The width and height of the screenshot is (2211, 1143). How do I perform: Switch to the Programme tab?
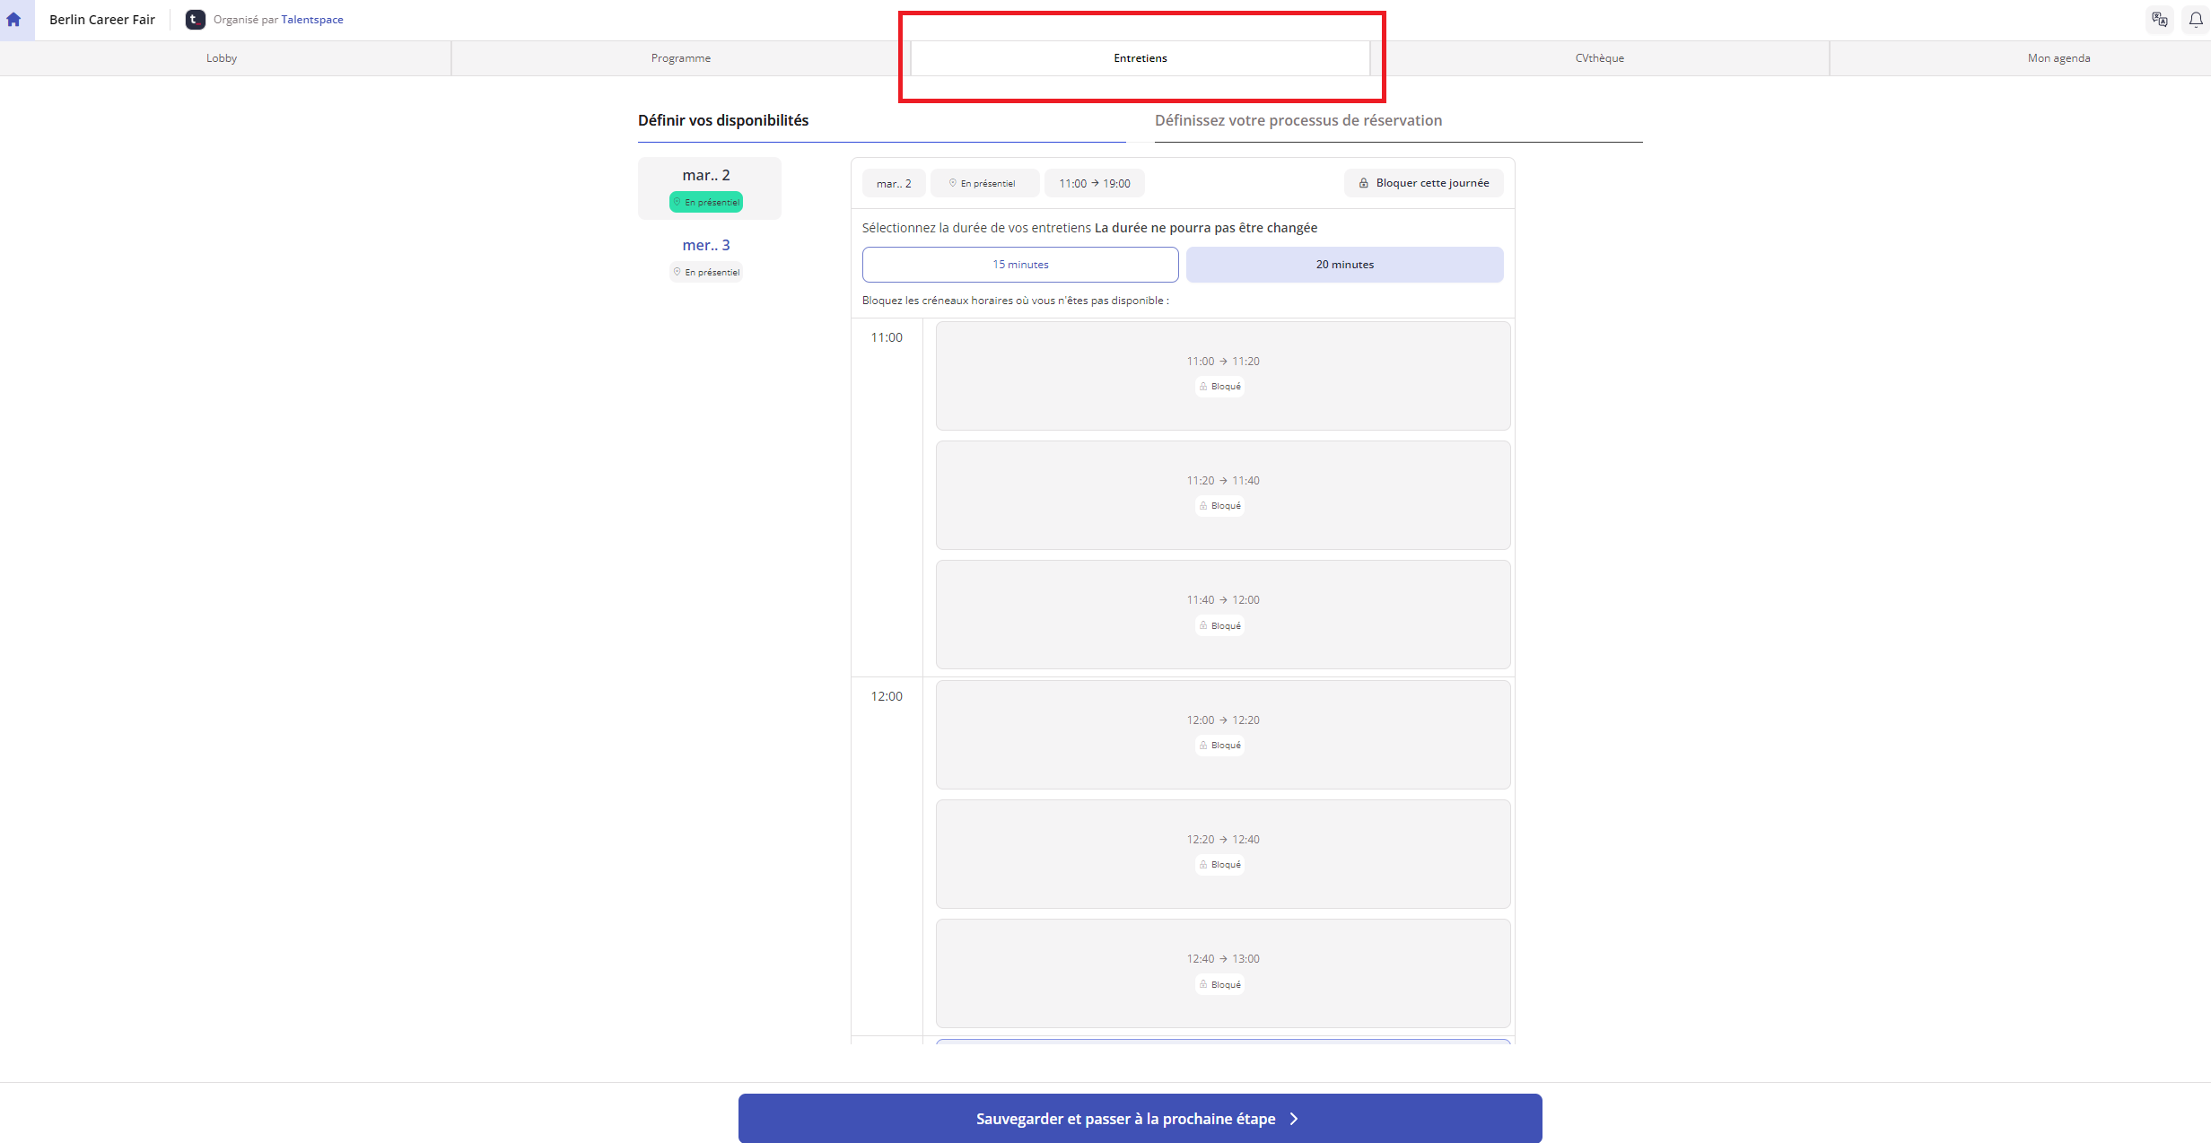click(x=680, y=58)
